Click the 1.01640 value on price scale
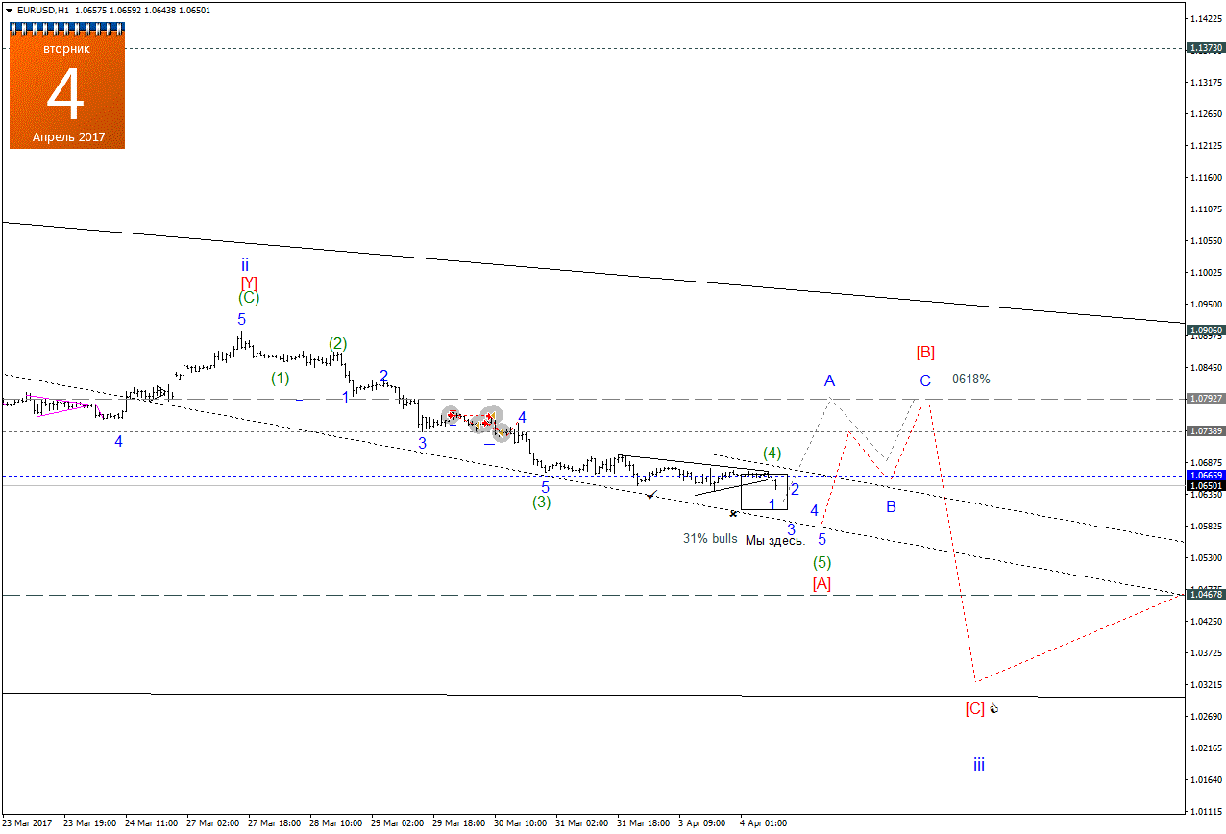The image size is (1226, 834). click(1206, 780)
